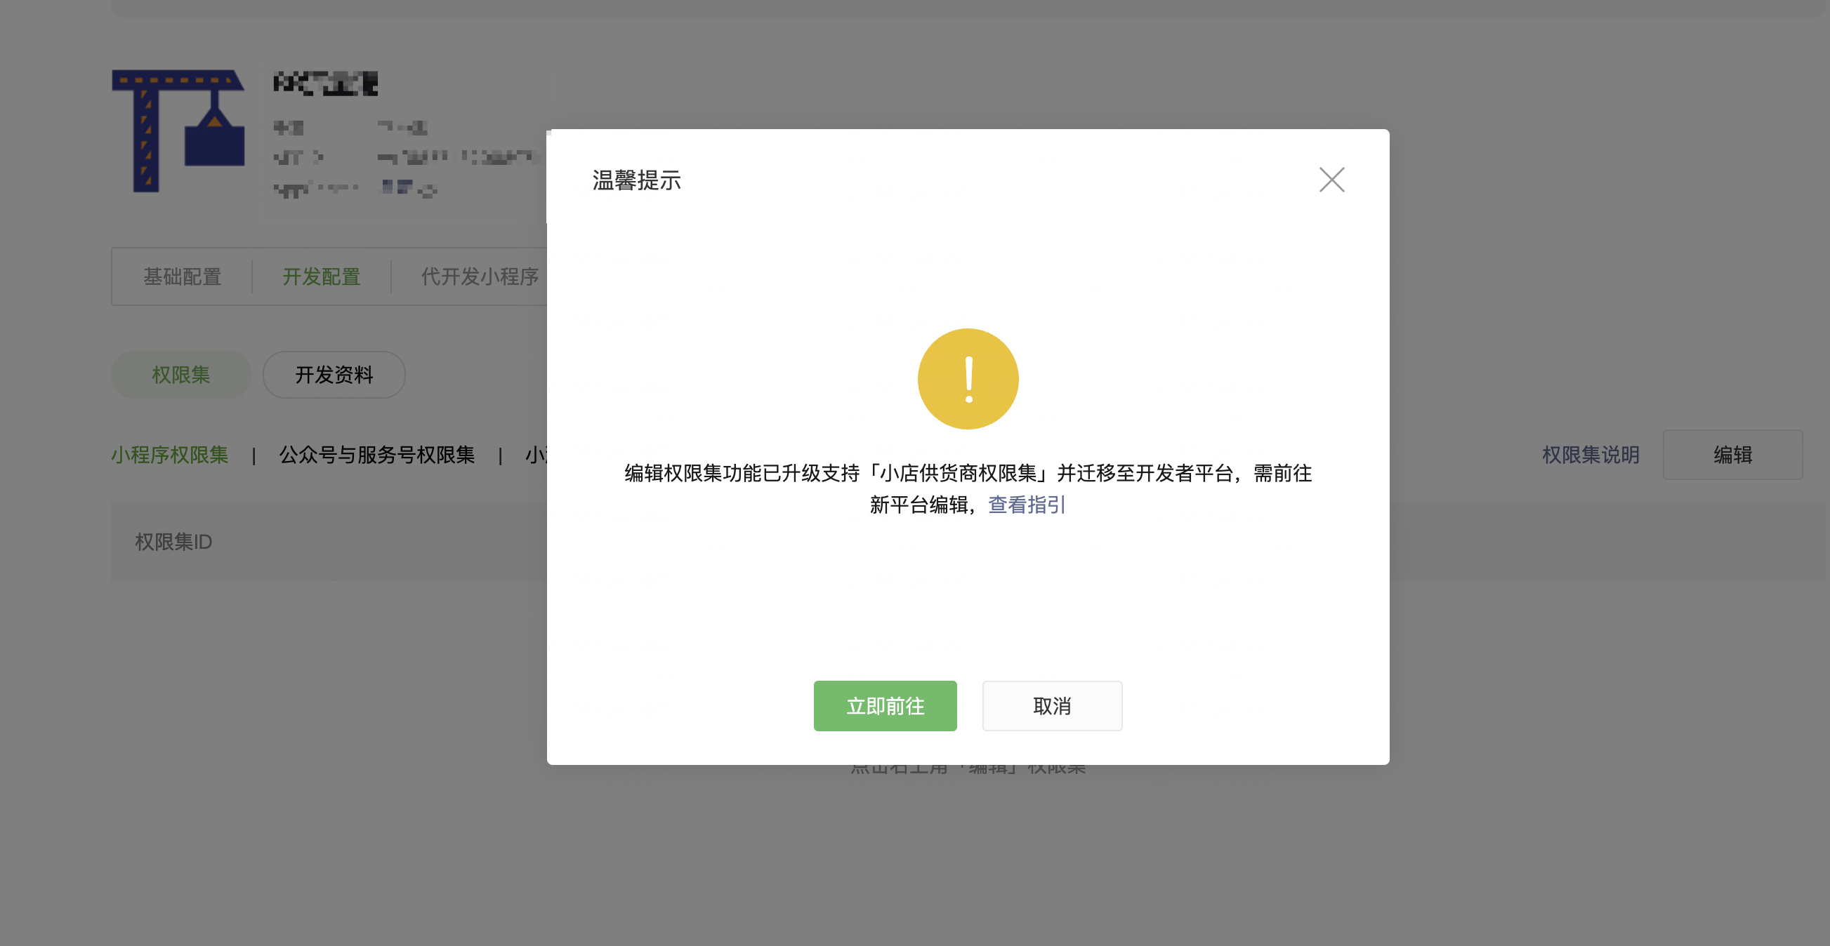Viewport: 1830px width, 946px height.
Task: Open the 代开发小程序 tab
Action: (480, 277)
